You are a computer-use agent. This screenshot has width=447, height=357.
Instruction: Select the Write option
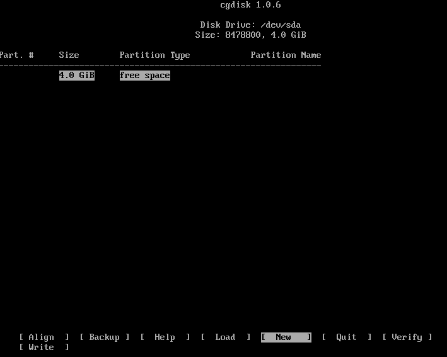point(44,347)
